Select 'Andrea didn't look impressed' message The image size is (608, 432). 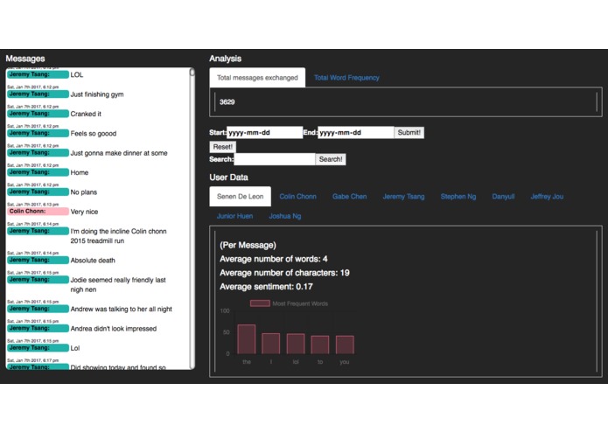[114, 329]
